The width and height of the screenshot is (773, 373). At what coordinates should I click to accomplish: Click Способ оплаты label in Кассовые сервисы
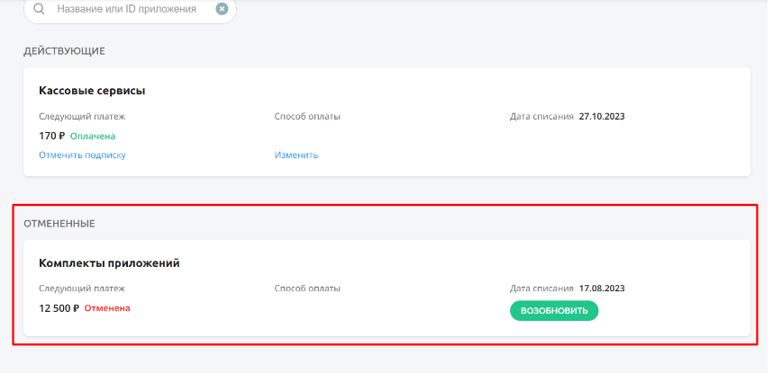coord(307,117)
